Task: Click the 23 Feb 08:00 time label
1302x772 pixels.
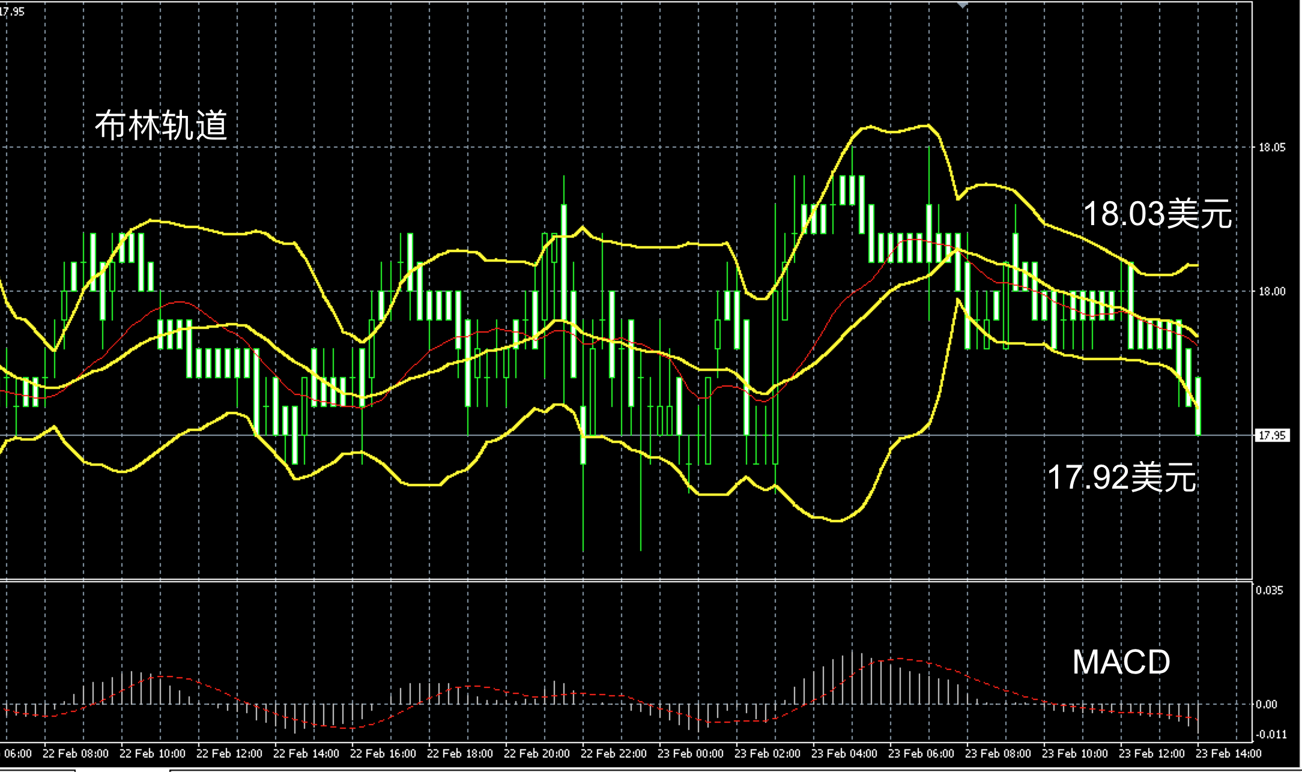Action: (x=998, y=753)
